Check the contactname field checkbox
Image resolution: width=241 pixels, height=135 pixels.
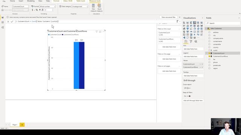coord(209,41)
